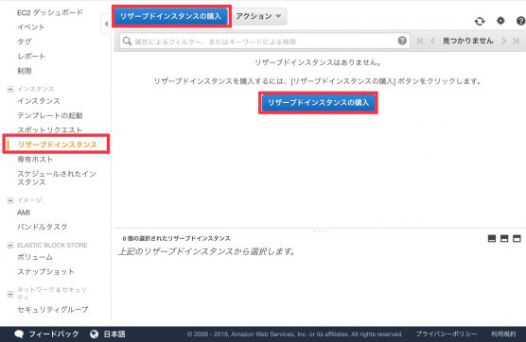Viewport: 526px width, 342px height.
Task: Open スポットリクエスト in sidebar
Action: pos(49,130)
